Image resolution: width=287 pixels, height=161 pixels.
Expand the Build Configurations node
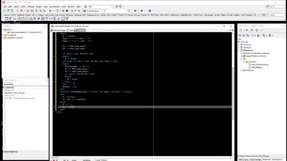(x=241, y=53)
